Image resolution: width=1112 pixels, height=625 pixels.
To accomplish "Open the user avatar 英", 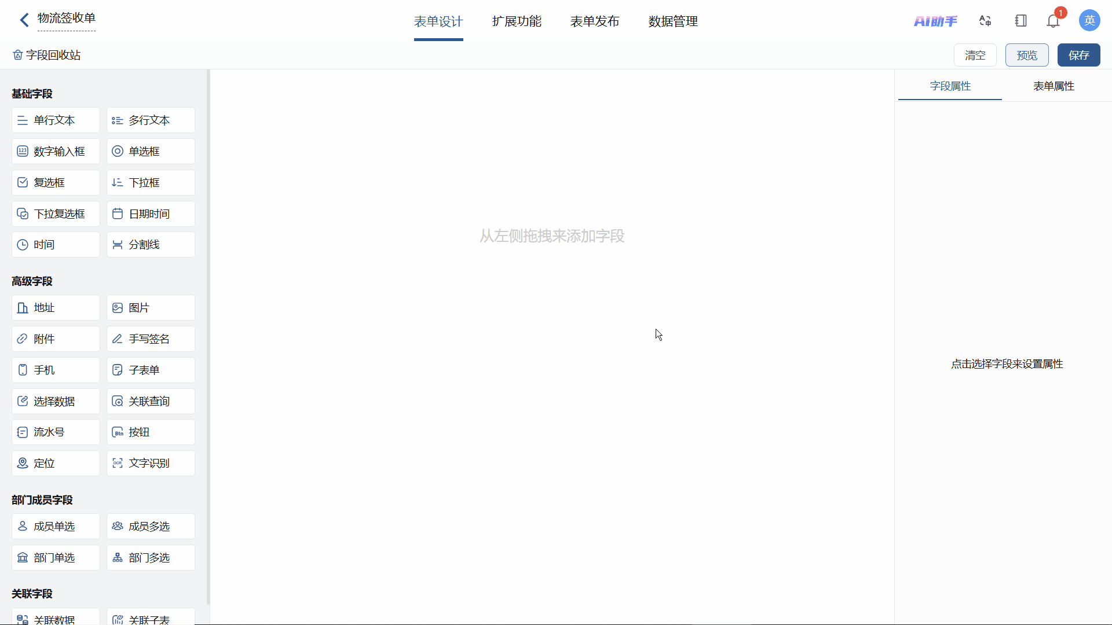I will [x=1089, y=20].
